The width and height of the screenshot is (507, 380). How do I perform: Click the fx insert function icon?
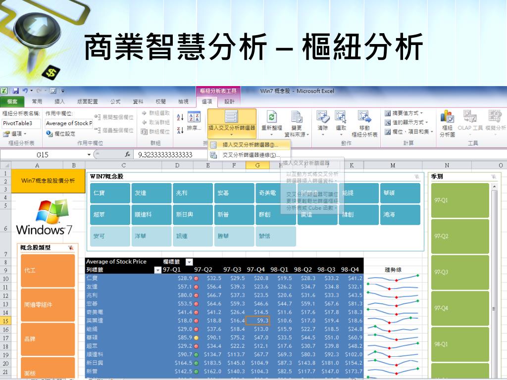tap(128, 155)
